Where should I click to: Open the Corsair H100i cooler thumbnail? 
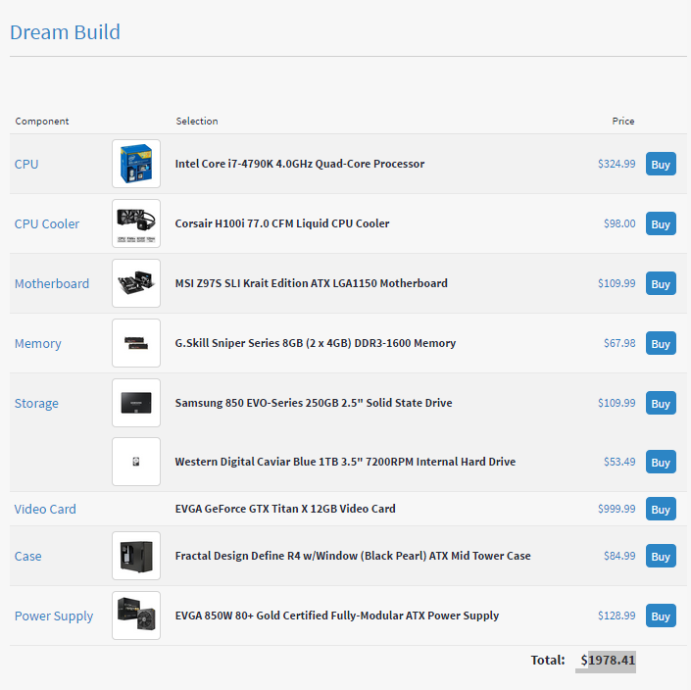click(x=136, y=223)
